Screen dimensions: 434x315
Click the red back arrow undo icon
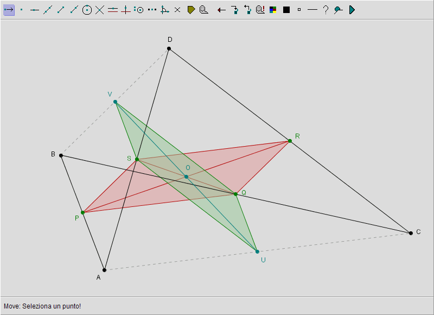click(x=221, y=10)
